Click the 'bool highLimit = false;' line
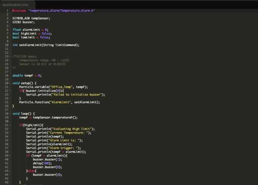The image size is (258, 185). (x=32, y=34)
